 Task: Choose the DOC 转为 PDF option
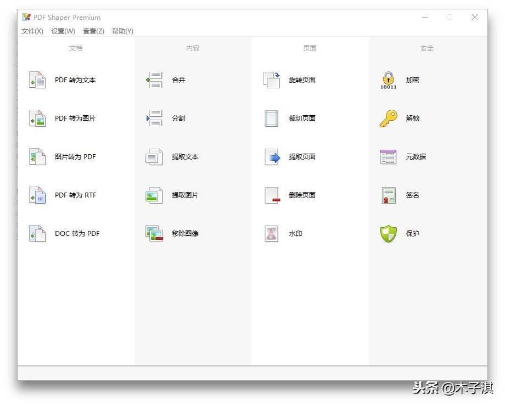(77, 234)
